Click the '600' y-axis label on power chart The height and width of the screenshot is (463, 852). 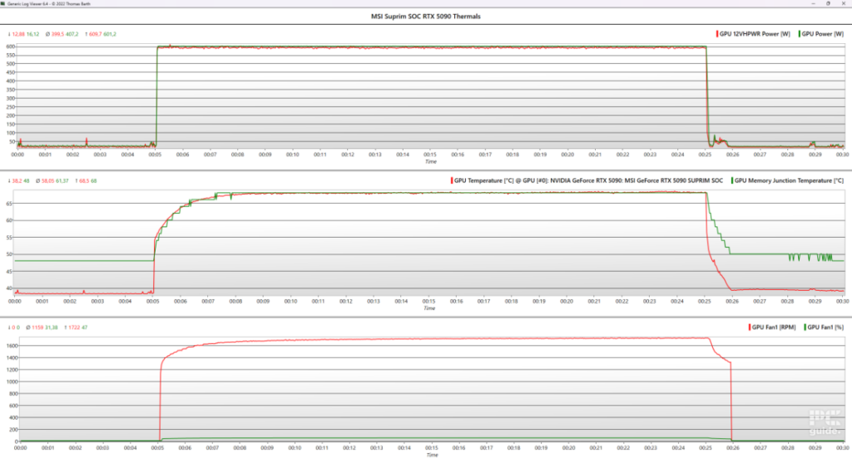[x=10, y=47]
